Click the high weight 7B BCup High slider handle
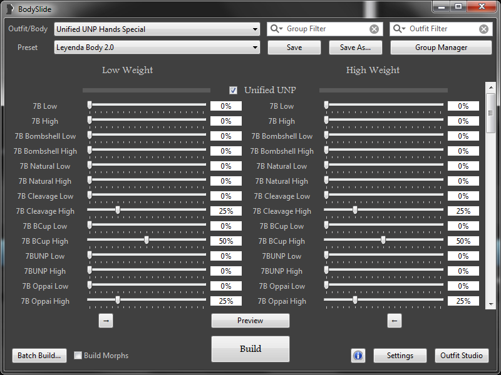The height and width of the screenshot is (375, 501). (383, 240)
